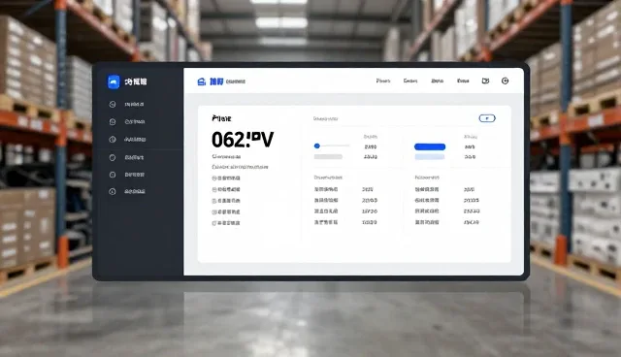Select the fifth sidebar navigation icon
Screen dimensions: 621x357
(x=113, y=175)
